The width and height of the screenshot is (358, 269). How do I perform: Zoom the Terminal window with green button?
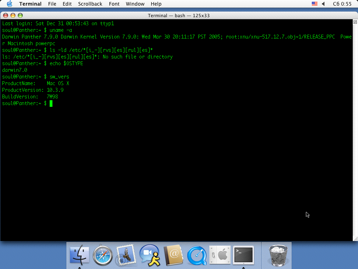click(20, 15)
